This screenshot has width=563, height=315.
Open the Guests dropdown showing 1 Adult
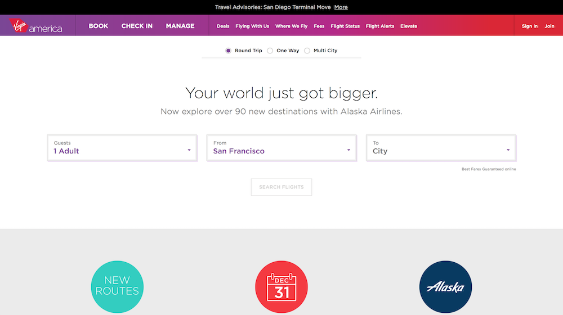[x=122, y=148]
